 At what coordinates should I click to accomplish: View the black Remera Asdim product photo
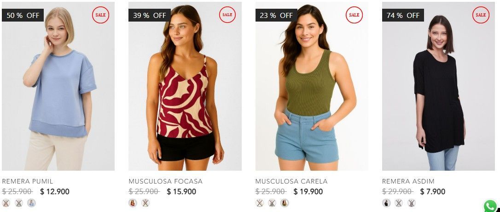click(x=438, y=86)
